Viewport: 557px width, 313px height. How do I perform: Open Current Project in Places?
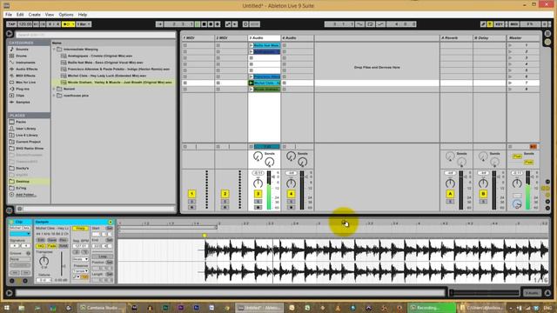pos(28,142)
